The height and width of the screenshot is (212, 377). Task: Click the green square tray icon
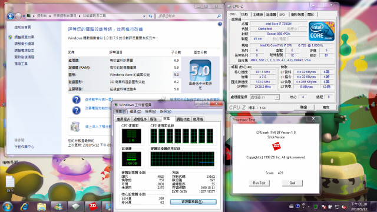point(316,207)
